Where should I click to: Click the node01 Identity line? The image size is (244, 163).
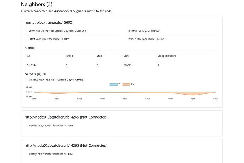point(51,126)
